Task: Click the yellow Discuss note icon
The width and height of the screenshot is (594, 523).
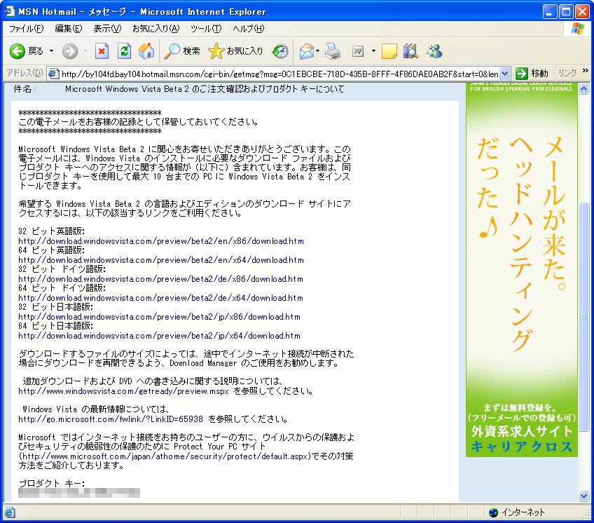Action: point(389,51)
